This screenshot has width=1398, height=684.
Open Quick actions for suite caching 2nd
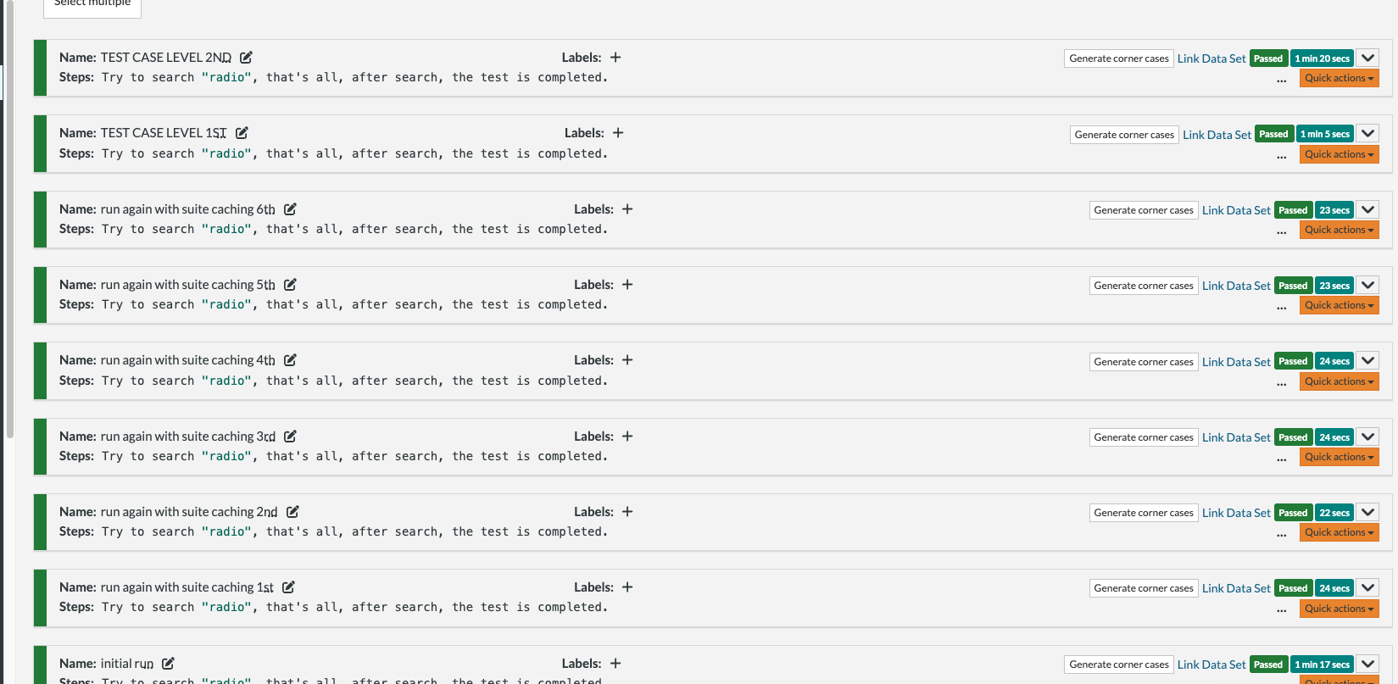[1339, 532]
